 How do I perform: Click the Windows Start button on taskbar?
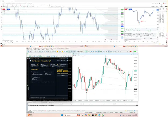point(62,115)
